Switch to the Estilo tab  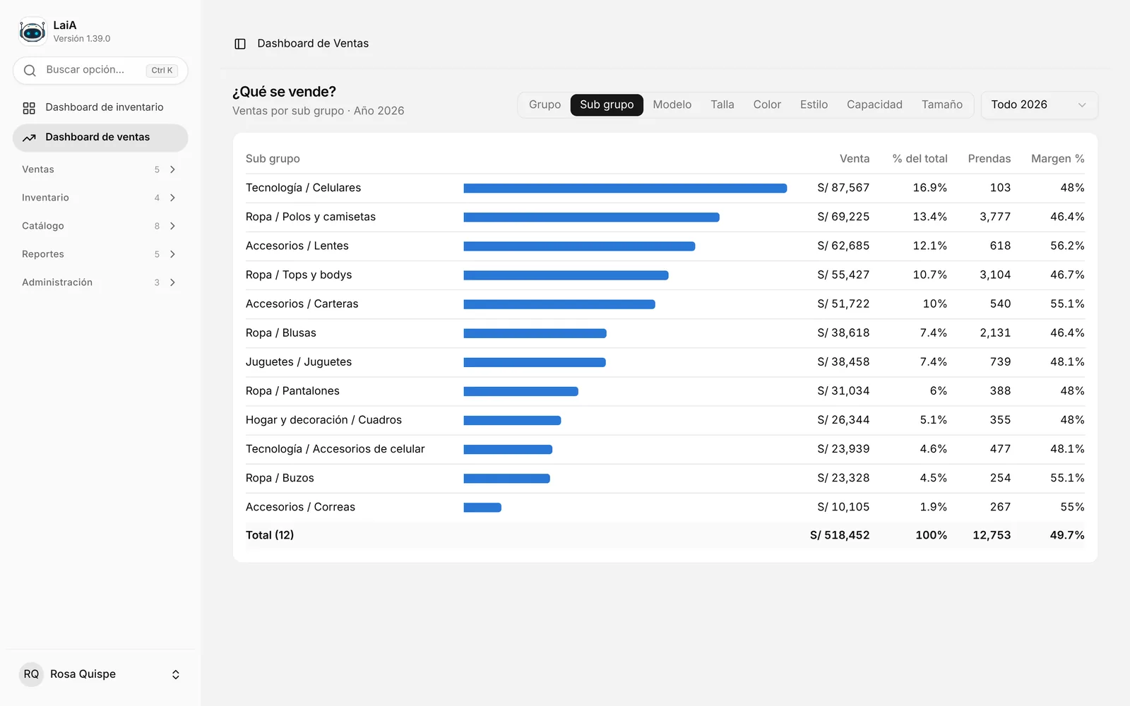point(814,105)
